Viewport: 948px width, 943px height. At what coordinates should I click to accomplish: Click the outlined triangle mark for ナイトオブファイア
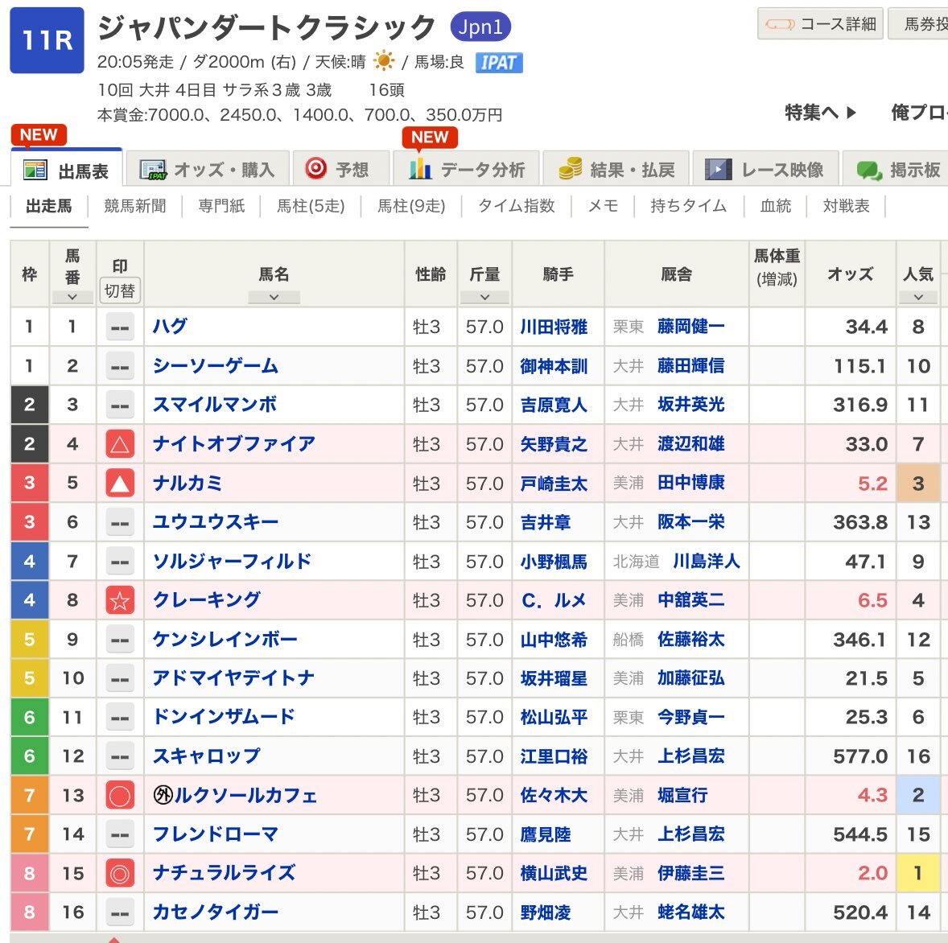(120, 444)
